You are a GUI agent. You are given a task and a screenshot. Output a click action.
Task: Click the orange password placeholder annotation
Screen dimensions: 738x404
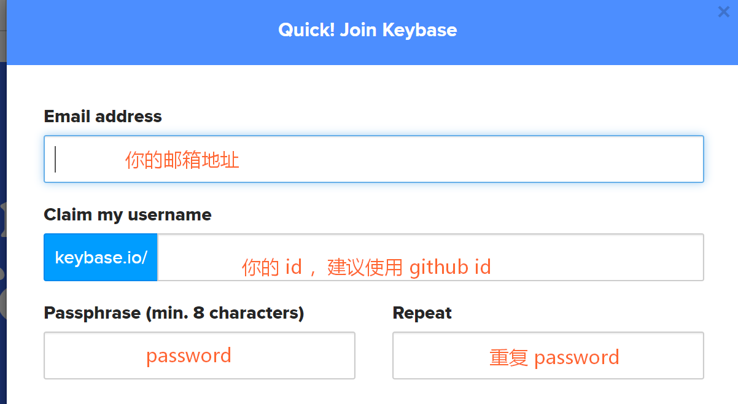(188, 355)
